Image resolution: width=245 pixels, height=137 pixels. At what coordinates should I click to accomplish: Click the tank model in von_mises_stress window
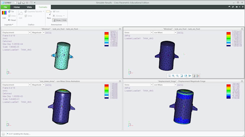coord(61,107)
